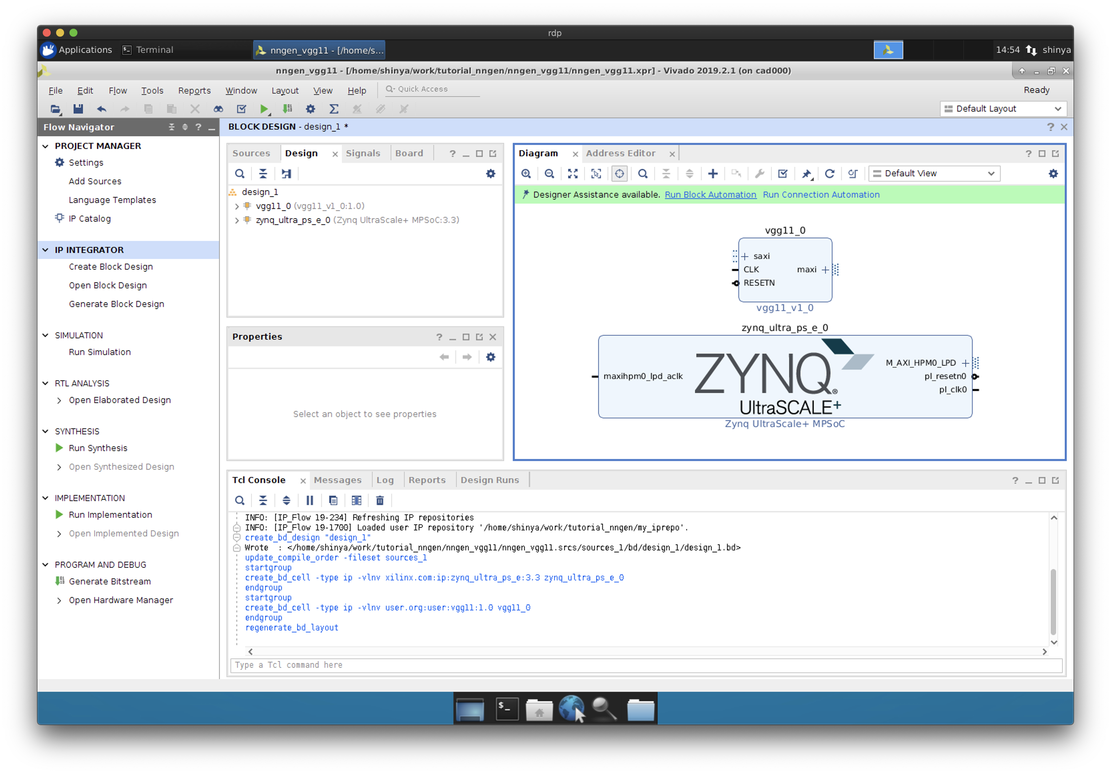Clear the Tcl Console with trash icon
The height and width of the screenshot is (774, 1111).
pyautogui.click(x=380, y=500)
